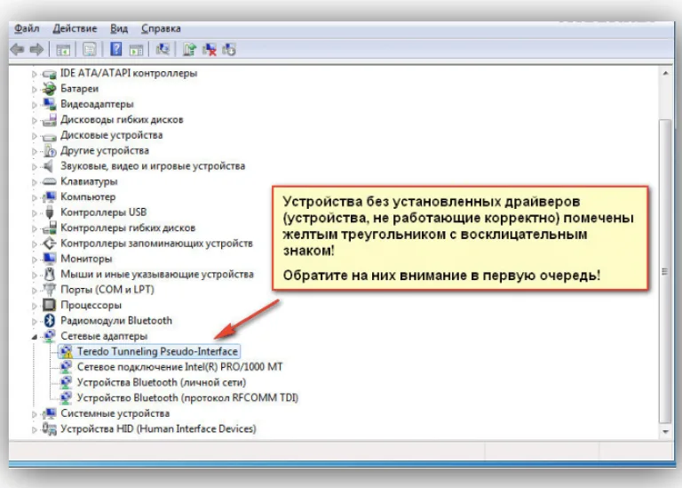Click the Uninstall device red-X icon

point(210,49)
